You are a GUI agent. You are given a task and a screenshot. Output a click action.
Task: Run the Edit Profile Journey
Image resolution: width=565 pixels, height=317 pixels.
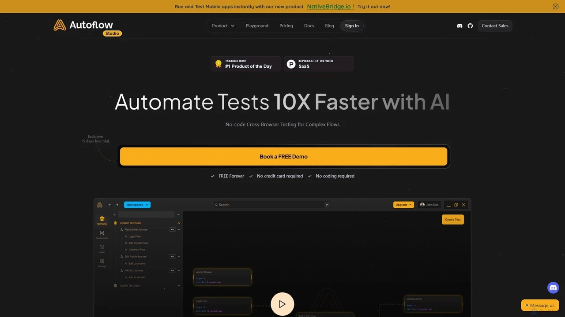[x=173, y=257]
